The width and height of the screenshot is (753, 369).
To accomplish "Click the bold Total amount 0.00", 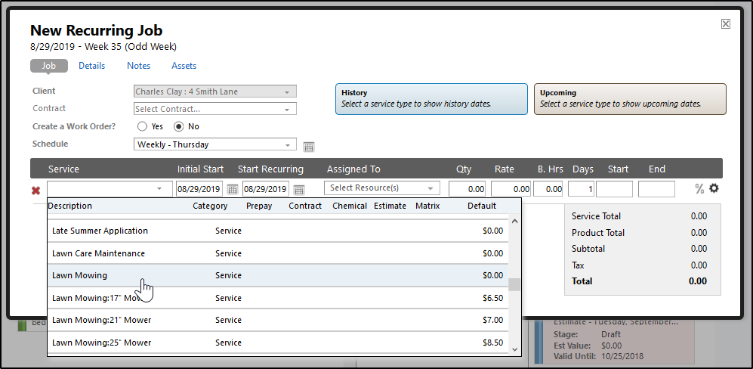I will click(x=698, y=281).
